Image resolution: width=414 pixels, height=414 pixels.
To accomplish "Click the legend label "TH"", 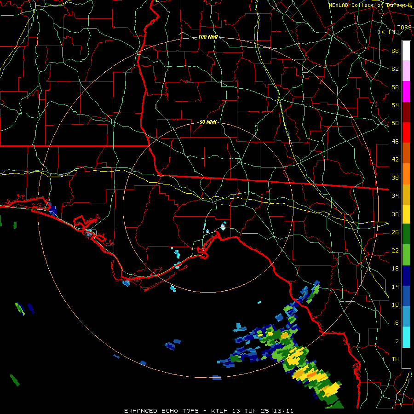I will pos(395,359).
